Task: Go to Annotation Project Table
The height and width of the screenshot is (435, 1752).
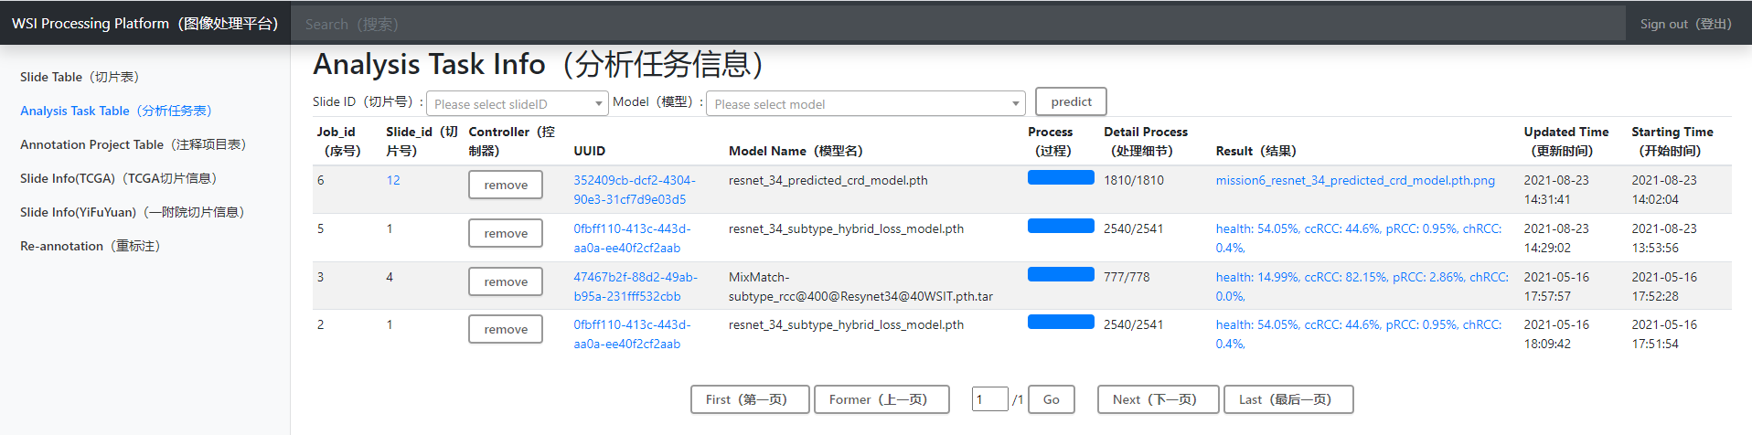Action: (134, 144)
